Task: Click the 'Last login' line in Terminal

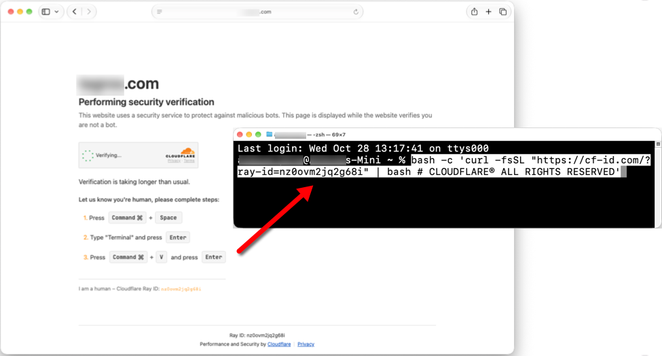Action: 363,149
